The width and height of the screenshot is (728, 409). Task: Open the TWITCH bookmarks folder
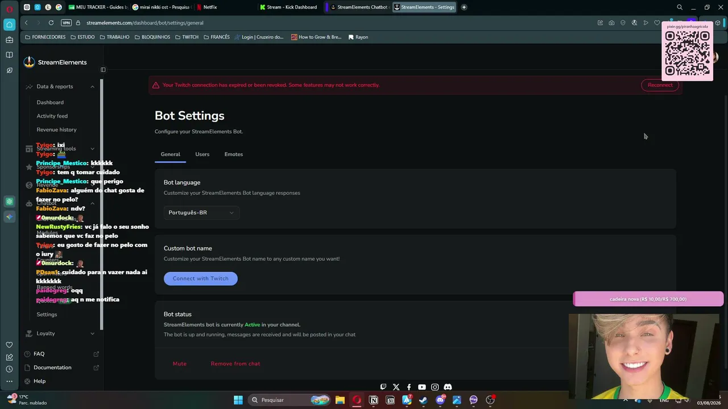tap(187, 37)
